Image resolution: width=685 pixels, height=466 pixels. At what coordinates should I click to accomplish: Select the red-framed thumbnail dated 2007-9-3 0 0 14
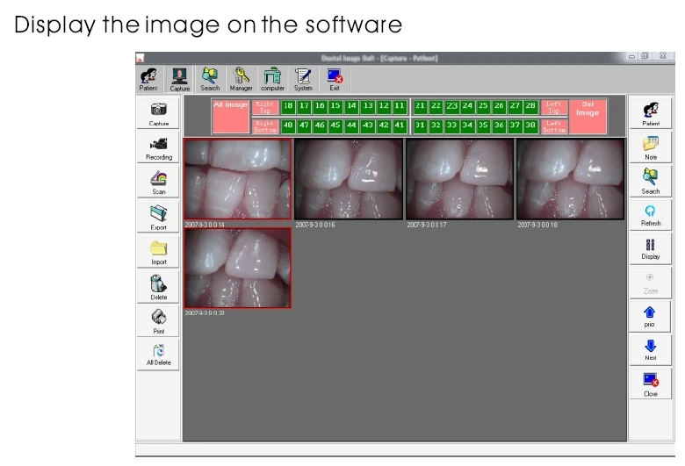click(238, 179)
